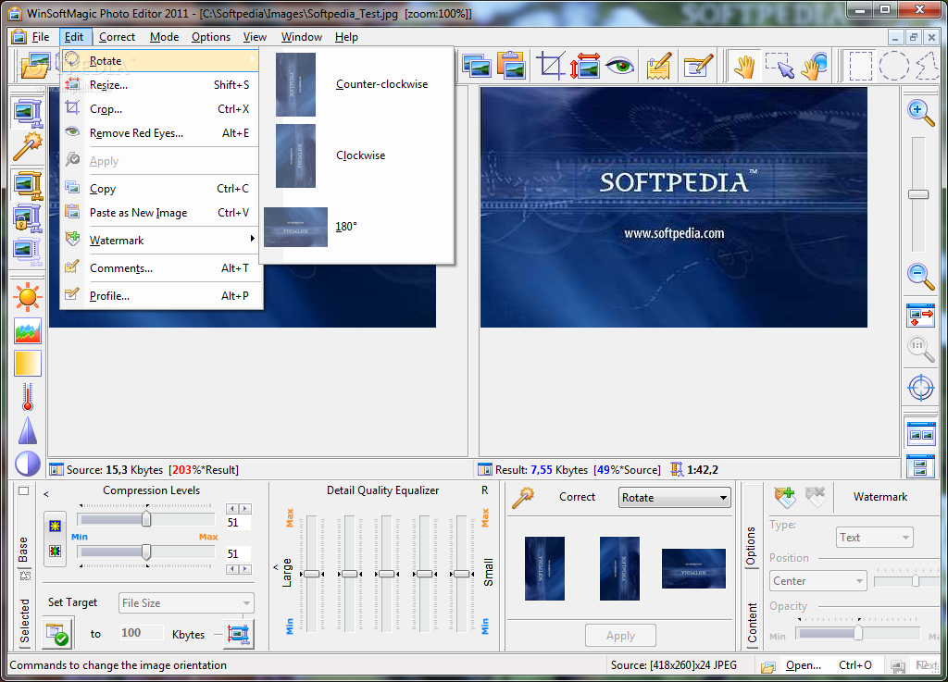948x682 pixels.
Task: Click the blue cone sharpen icon
Action: 27,431
